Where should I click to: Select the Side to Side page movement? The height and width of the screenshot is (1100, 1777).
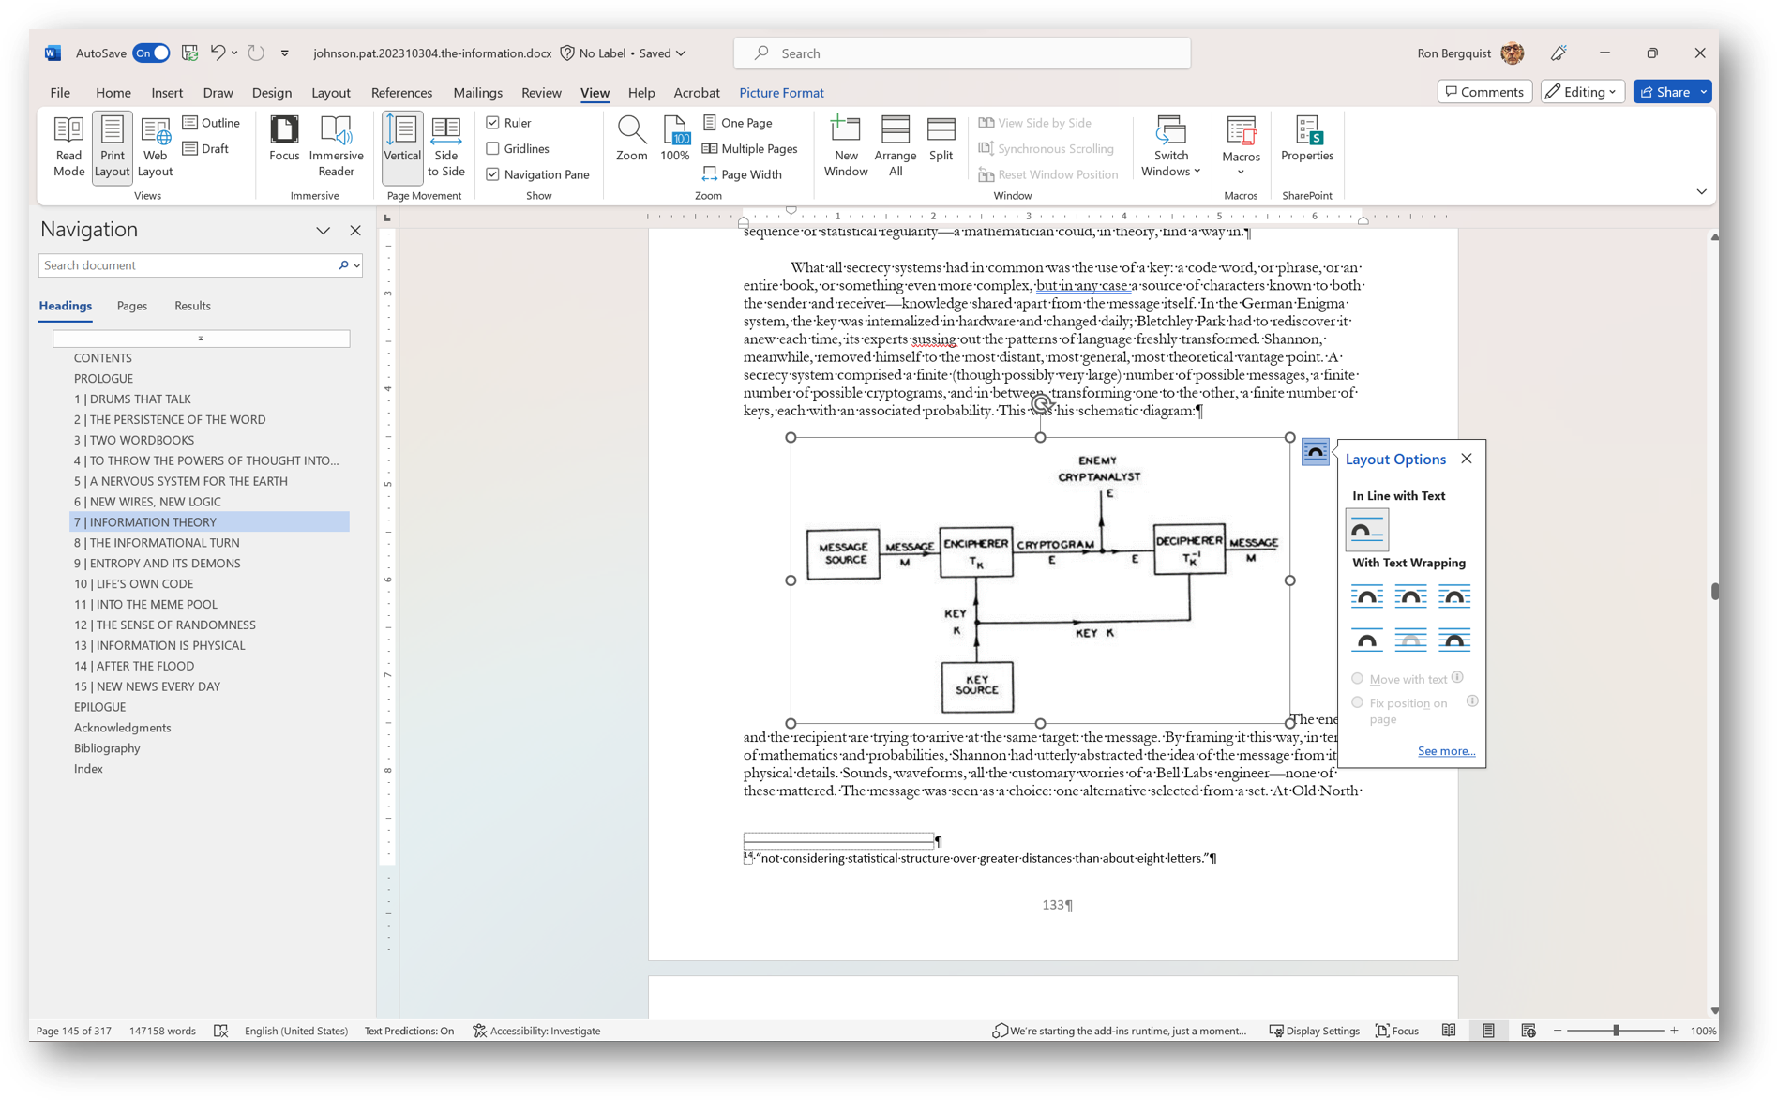pos(445,145)
